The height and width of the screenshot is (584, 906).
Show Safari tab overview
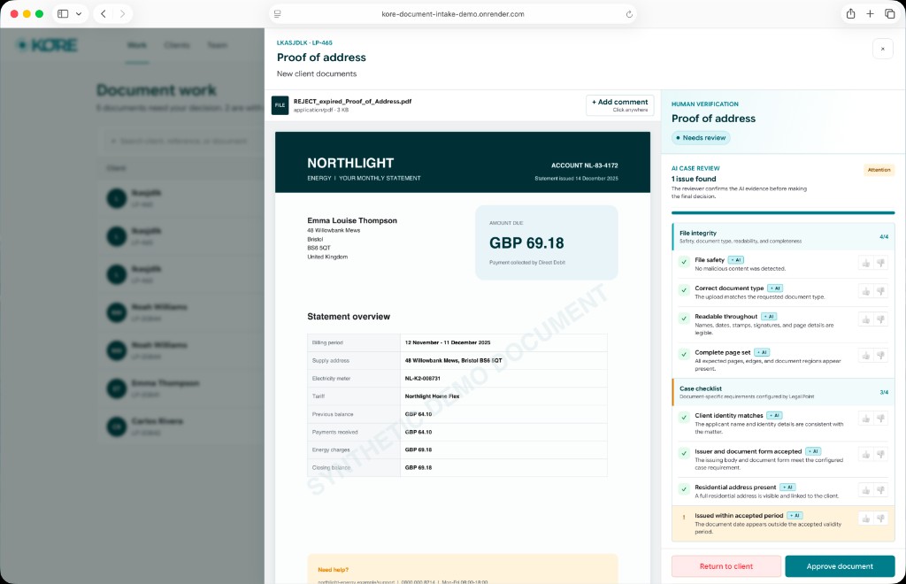(x=890, y=14)
